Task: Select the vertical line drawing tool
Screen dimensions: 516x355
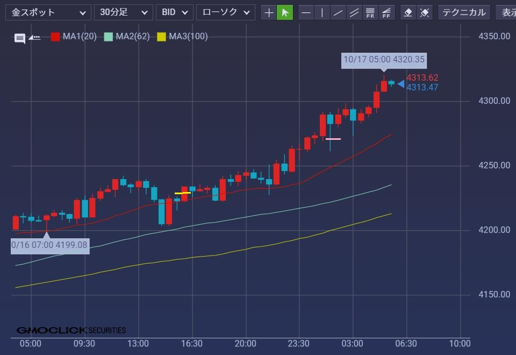Action: (322, 12)
